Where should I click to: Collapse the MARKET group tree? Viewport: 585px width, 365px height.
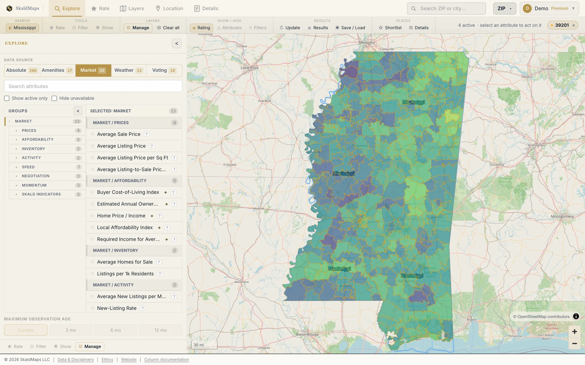click(x=10, y=121)
